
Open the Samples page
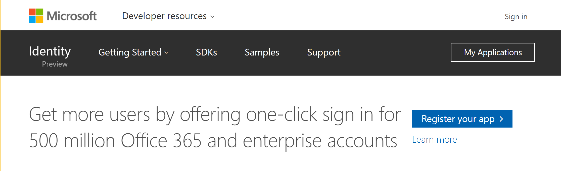(262, 52)
